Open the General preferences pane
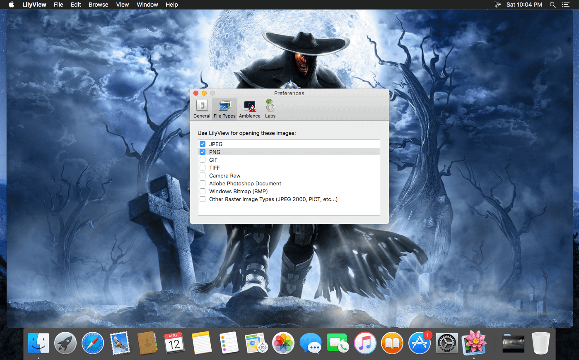The image size is (579, 360). tap(202, 109)
